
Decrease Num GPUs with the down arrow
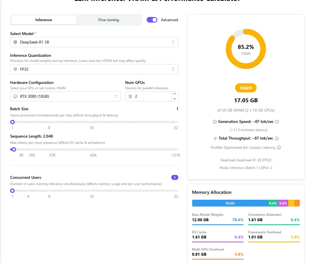[x=175, y=99]
